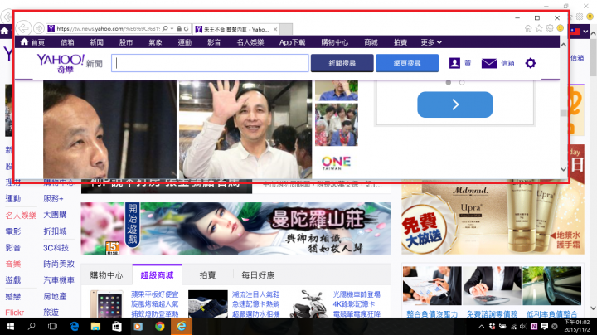Open the front window's tools gear

pyautogui.click(x=550, y=28)
